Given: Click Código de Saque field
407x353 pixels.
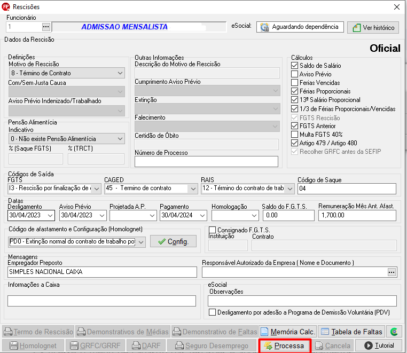Looking at the screenshot, I should [347, 189].
